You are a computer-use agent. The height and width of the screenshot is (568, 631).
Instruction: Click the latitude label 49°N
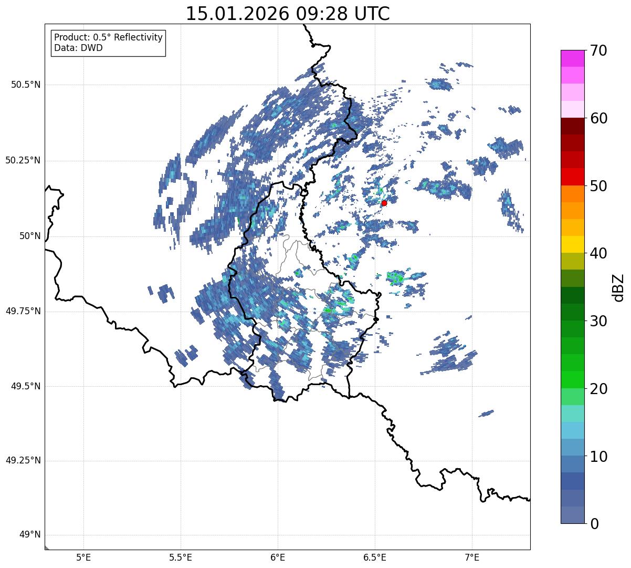29,535
